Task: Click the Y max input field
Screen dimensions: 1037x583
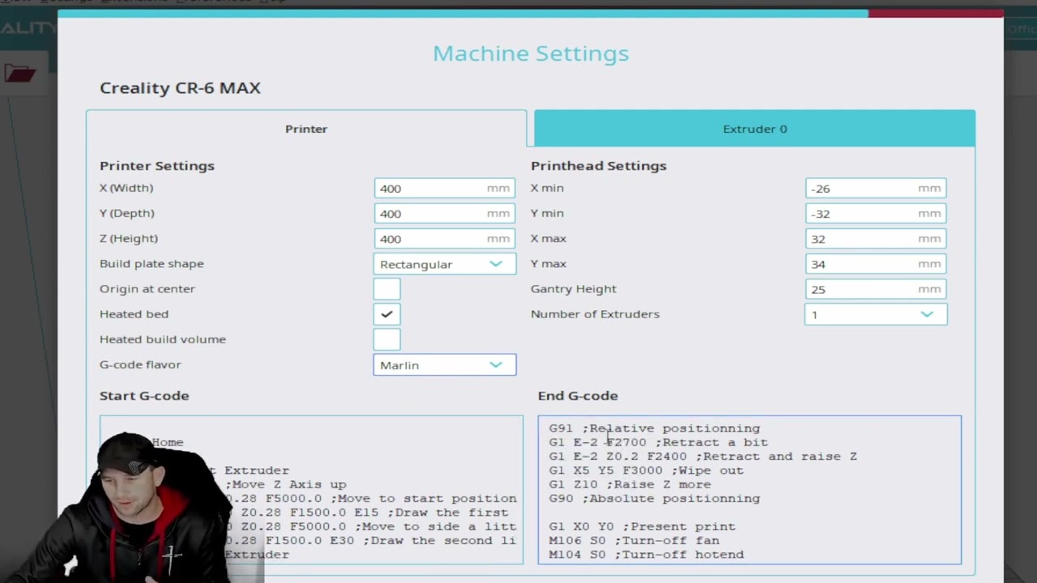Action: coord(875,264)
